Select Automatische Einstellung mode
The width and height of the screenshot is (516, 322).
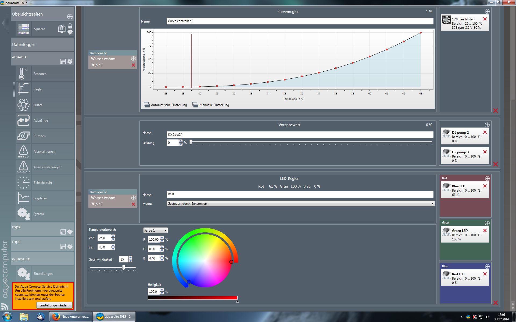[x=166, y=105]
